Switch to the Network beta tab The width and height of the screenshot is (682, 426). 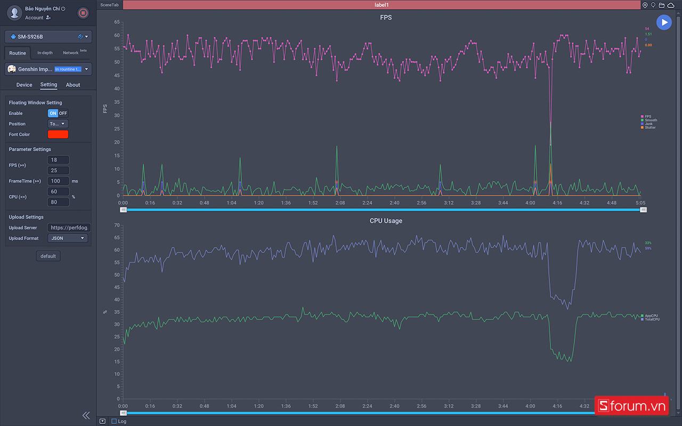[x=74, y=52]
